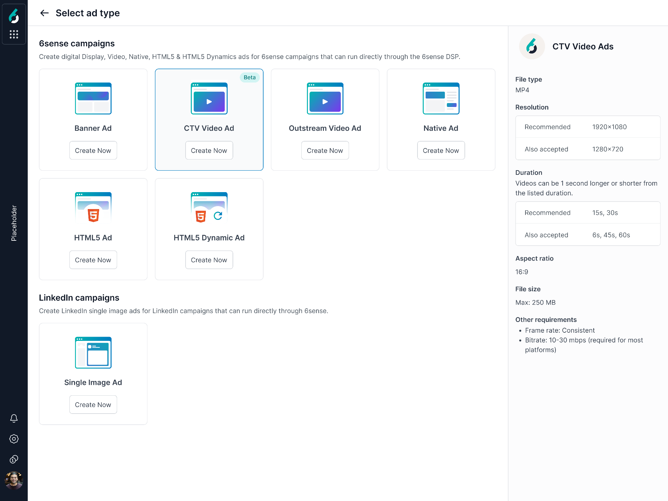Click the HTML5 Ad shield icon

(93, 215)
